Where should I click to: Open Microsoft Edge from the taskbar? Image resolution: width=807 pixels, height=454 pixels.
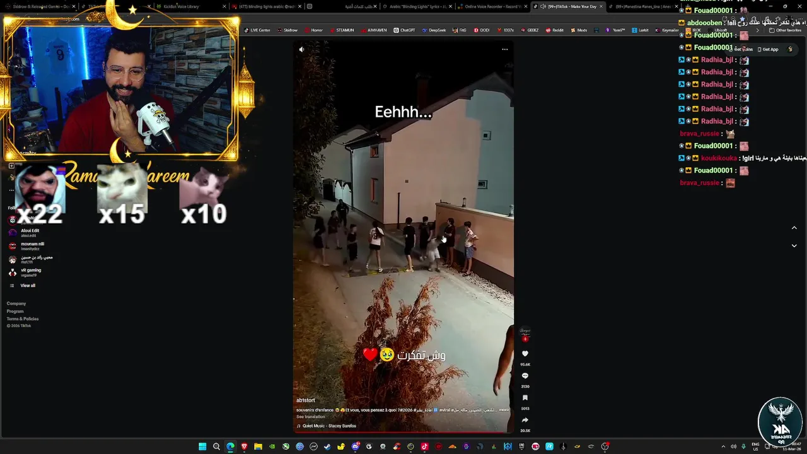pyautogui.click(x=230, y=446)
